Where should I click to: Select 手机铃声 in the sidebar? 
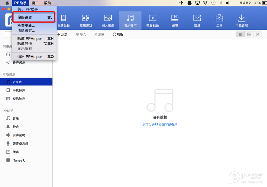19,90
